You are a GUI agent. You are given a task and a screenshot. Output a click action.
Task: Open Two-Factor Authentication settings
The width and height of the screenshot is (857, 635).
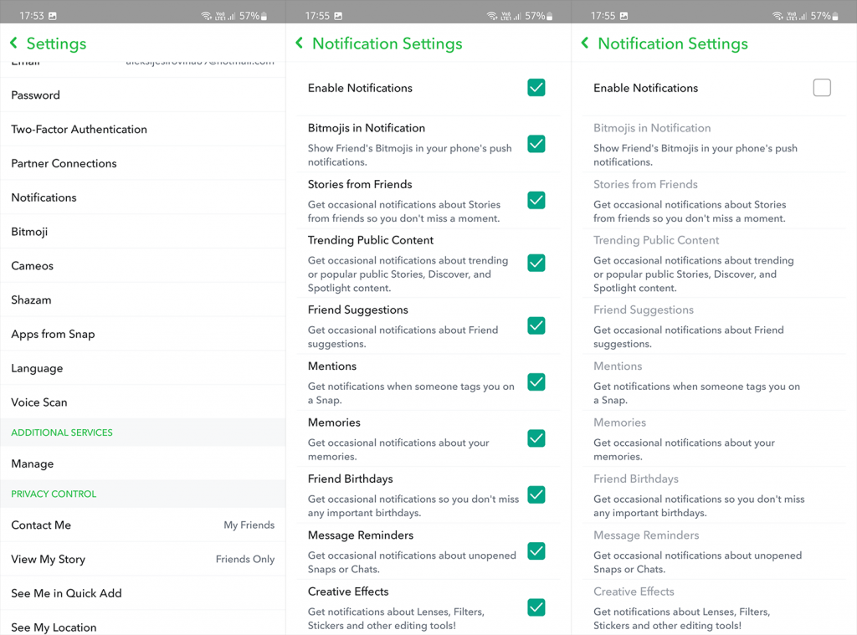142,129
